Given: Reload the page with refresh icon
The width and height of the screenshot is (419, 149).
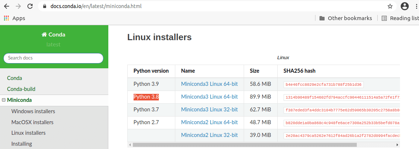Looking at the screenshot, I should click(30, 7).
